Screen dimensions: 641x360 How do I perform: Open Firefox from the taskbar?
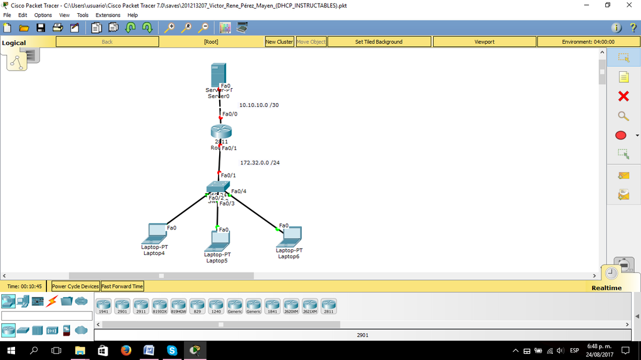click(x=126, y=350)
